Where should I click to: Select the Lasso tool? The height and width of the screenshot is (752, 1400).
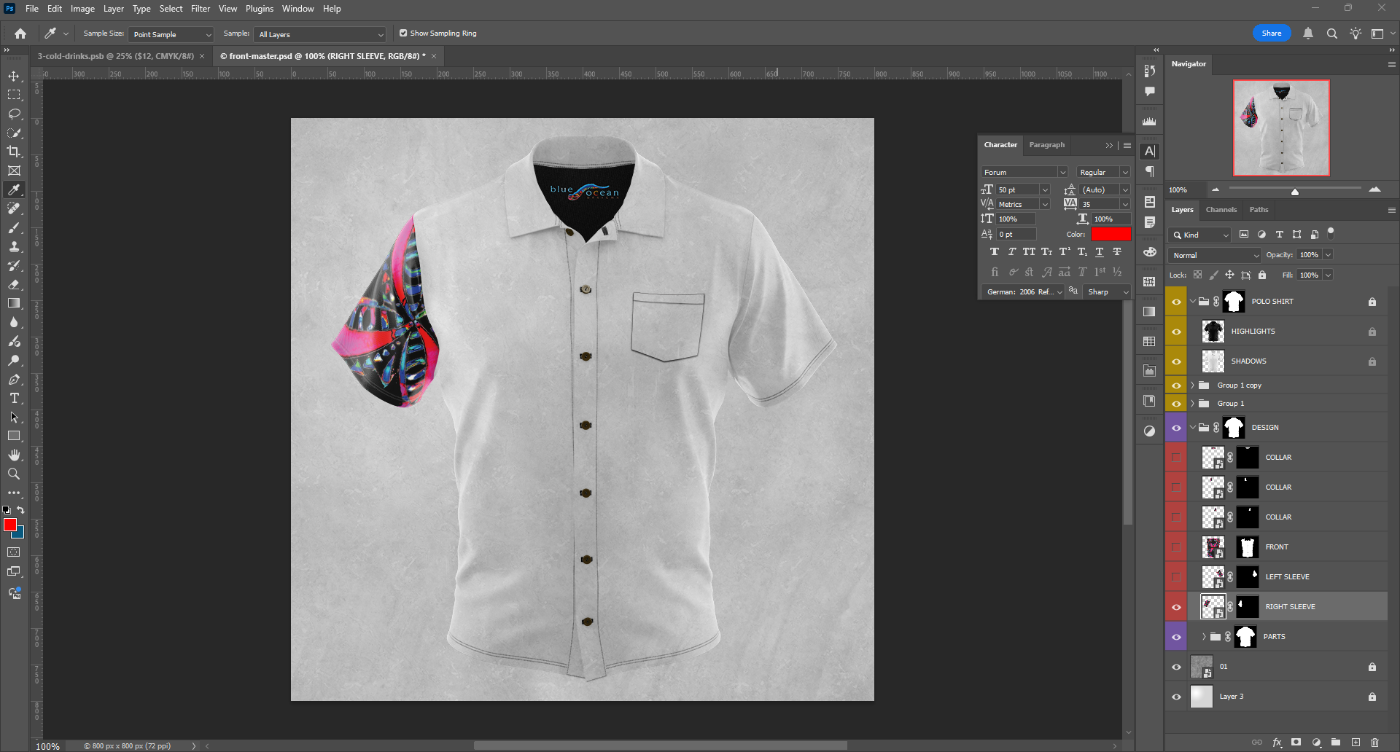click(14, 114)
